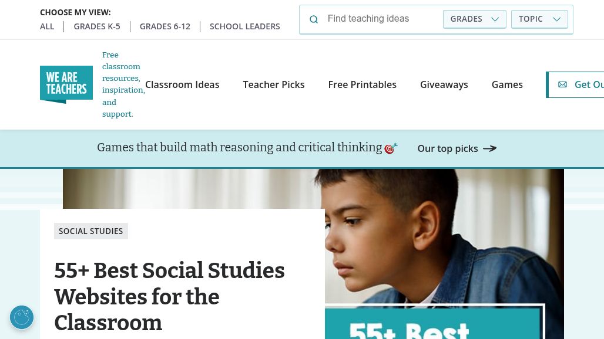This screenshot has width=604, height=339.
Task: Click the search magnifier icon
Action: [x=314, y=19]
